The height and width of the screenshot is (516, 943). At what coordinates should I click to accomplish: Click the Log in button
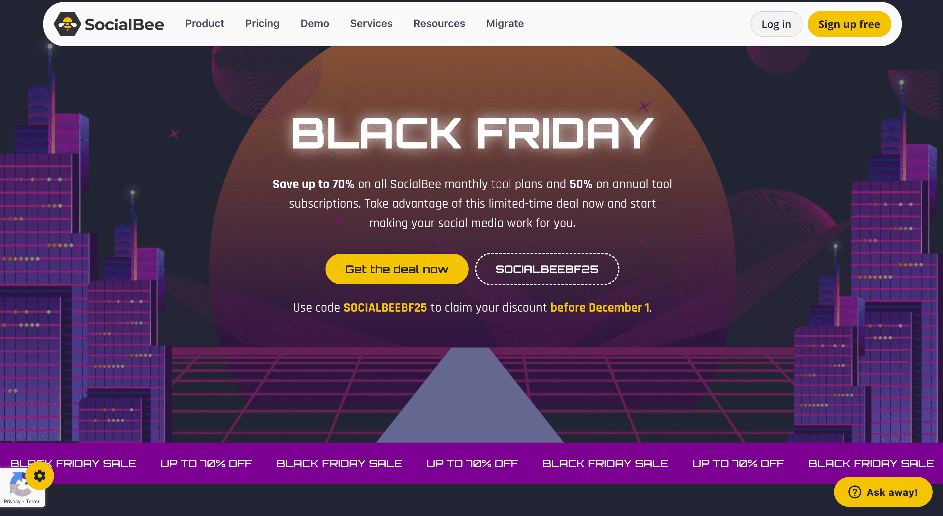(x=776, y=24)
